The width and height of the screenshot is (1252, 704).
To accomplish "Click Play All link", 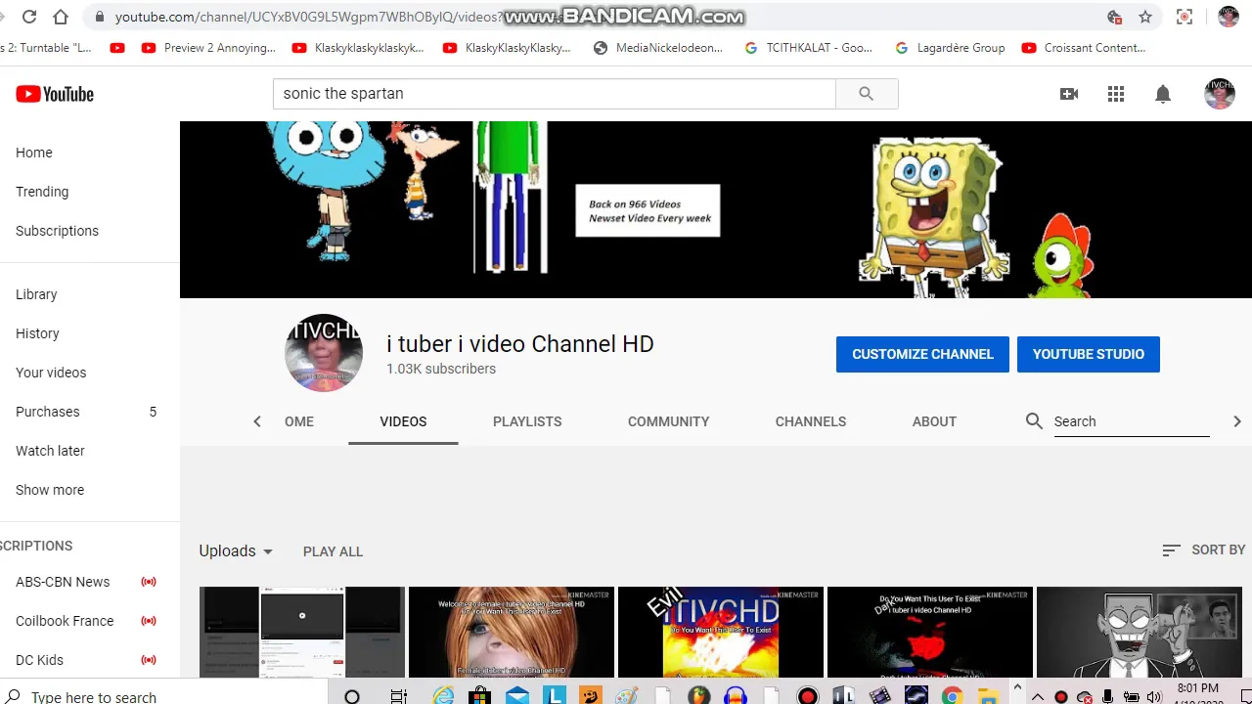I will tap(333, 551).
